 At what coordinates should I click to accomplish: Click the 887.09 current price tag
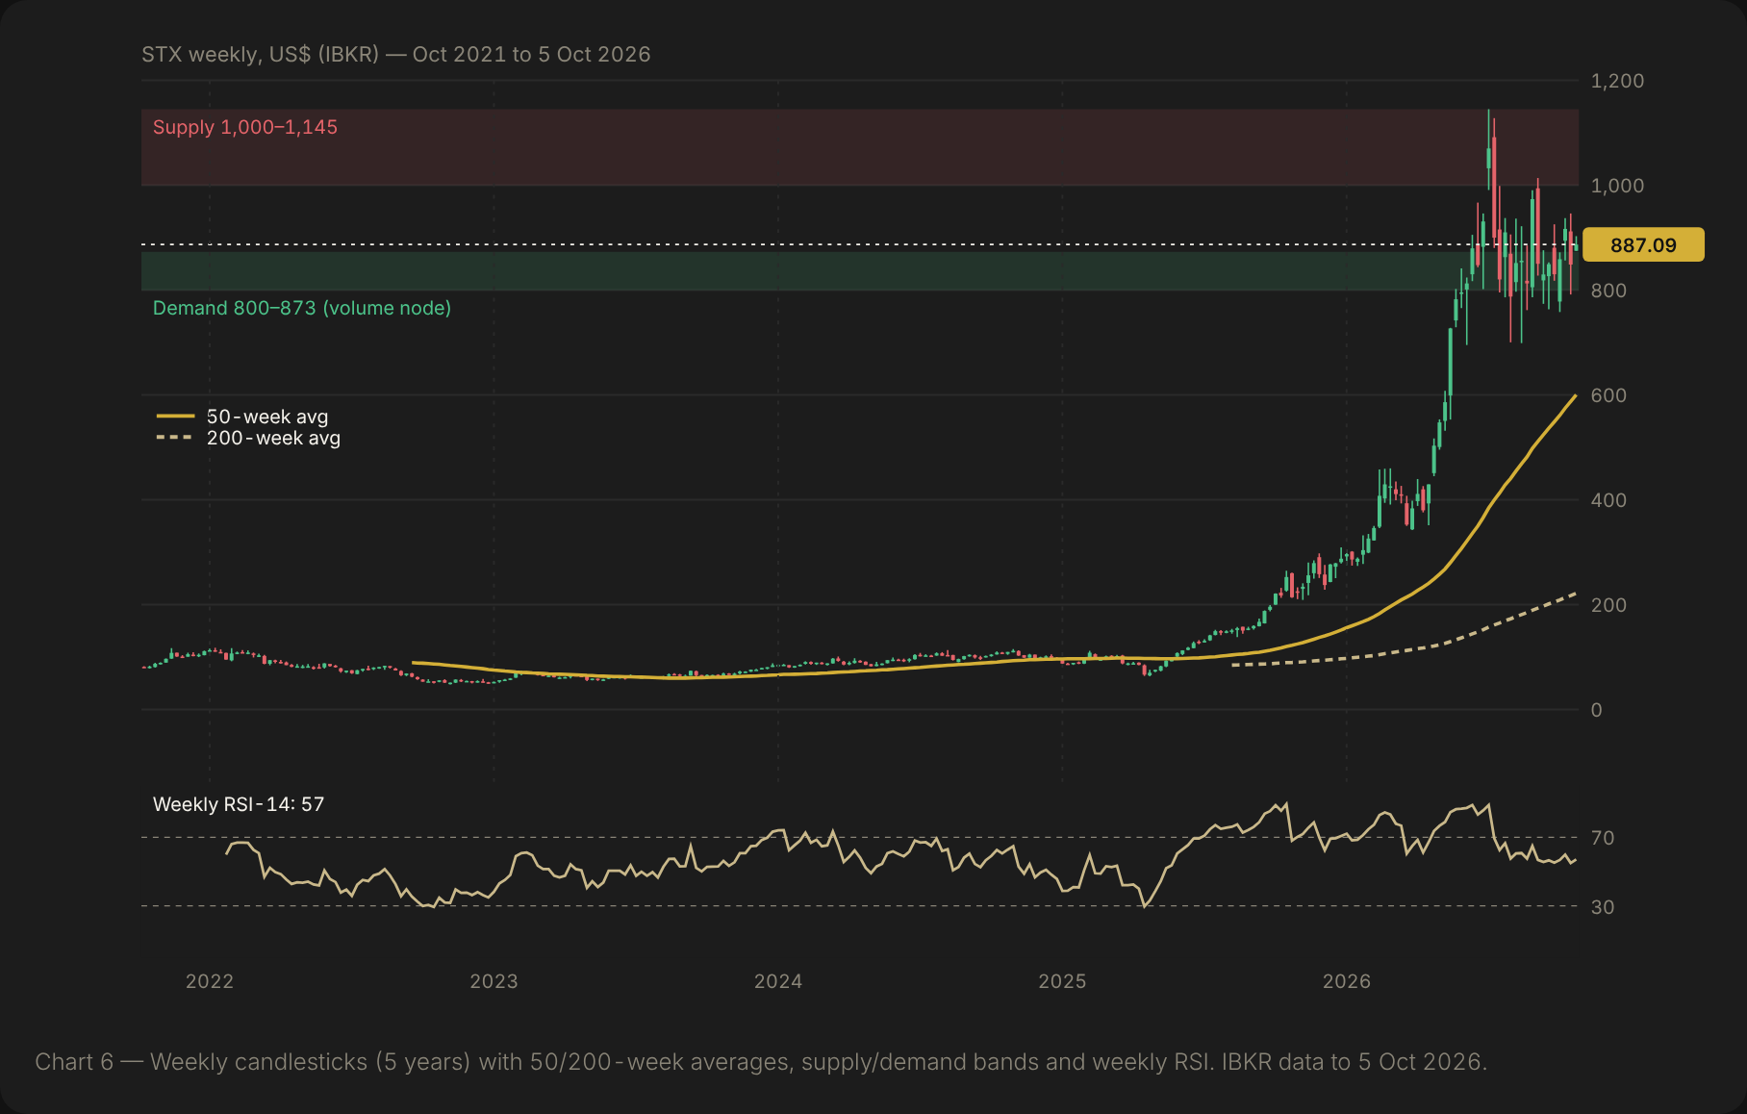pos(1643,244)
